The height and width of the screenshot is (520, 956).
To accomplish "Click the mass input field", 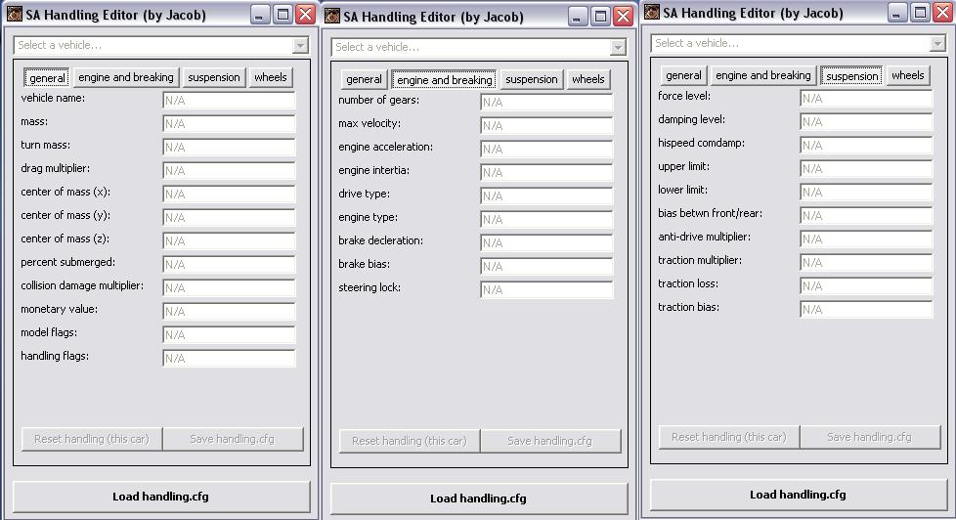I will (x=229, y=124).
